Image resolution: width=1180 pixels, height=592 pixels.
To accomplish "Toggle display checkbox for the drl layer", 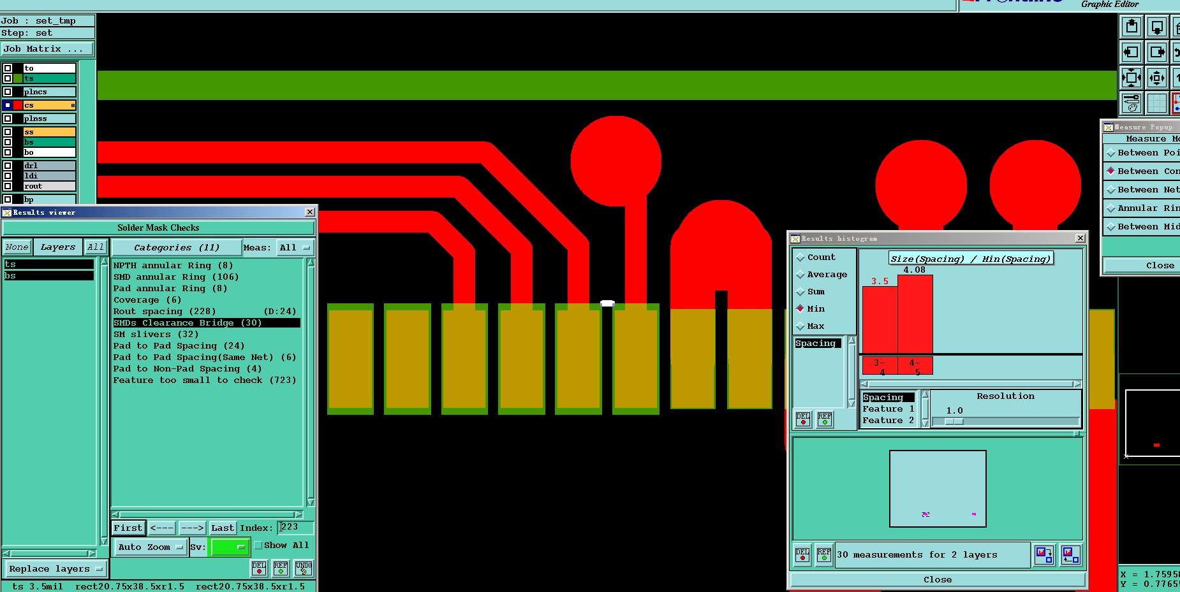I will pyautogui.click(x=8, y=166).
